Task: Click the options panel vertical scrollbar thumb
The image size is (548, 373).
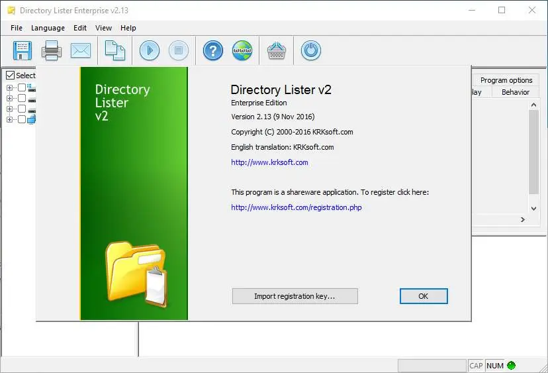Action: click(x=533, y=152)
